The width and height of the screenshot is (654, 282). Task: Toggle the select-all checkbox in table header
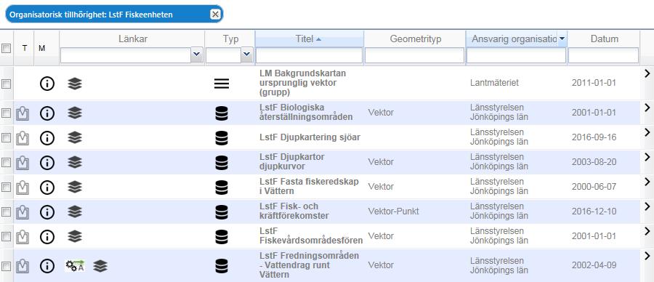click(6, 49)
